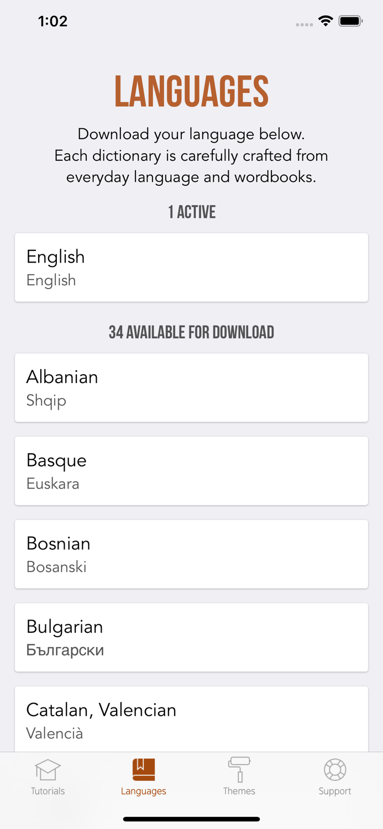Download the Basque language
Screen dimensions: 383x829
pos(191,471)
